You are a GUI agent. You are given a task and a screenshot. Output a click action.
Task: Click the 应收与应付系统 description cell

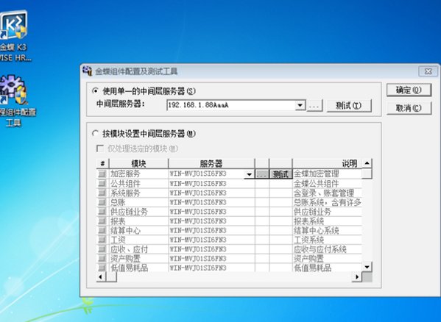pos(327,249)
